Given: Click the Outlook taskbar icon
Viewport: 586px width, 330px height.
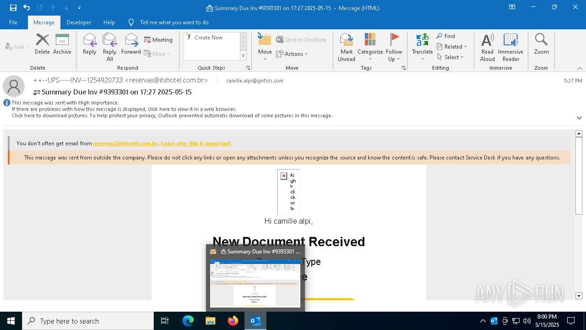Looking at the screenshot, I should (x=255, y=321).
